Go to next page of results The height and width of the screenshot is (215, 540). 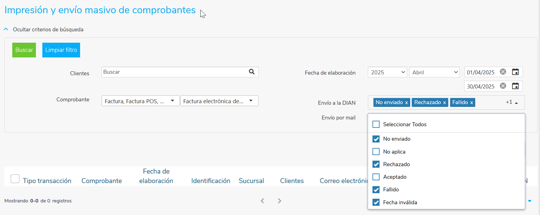coord(279,201)
